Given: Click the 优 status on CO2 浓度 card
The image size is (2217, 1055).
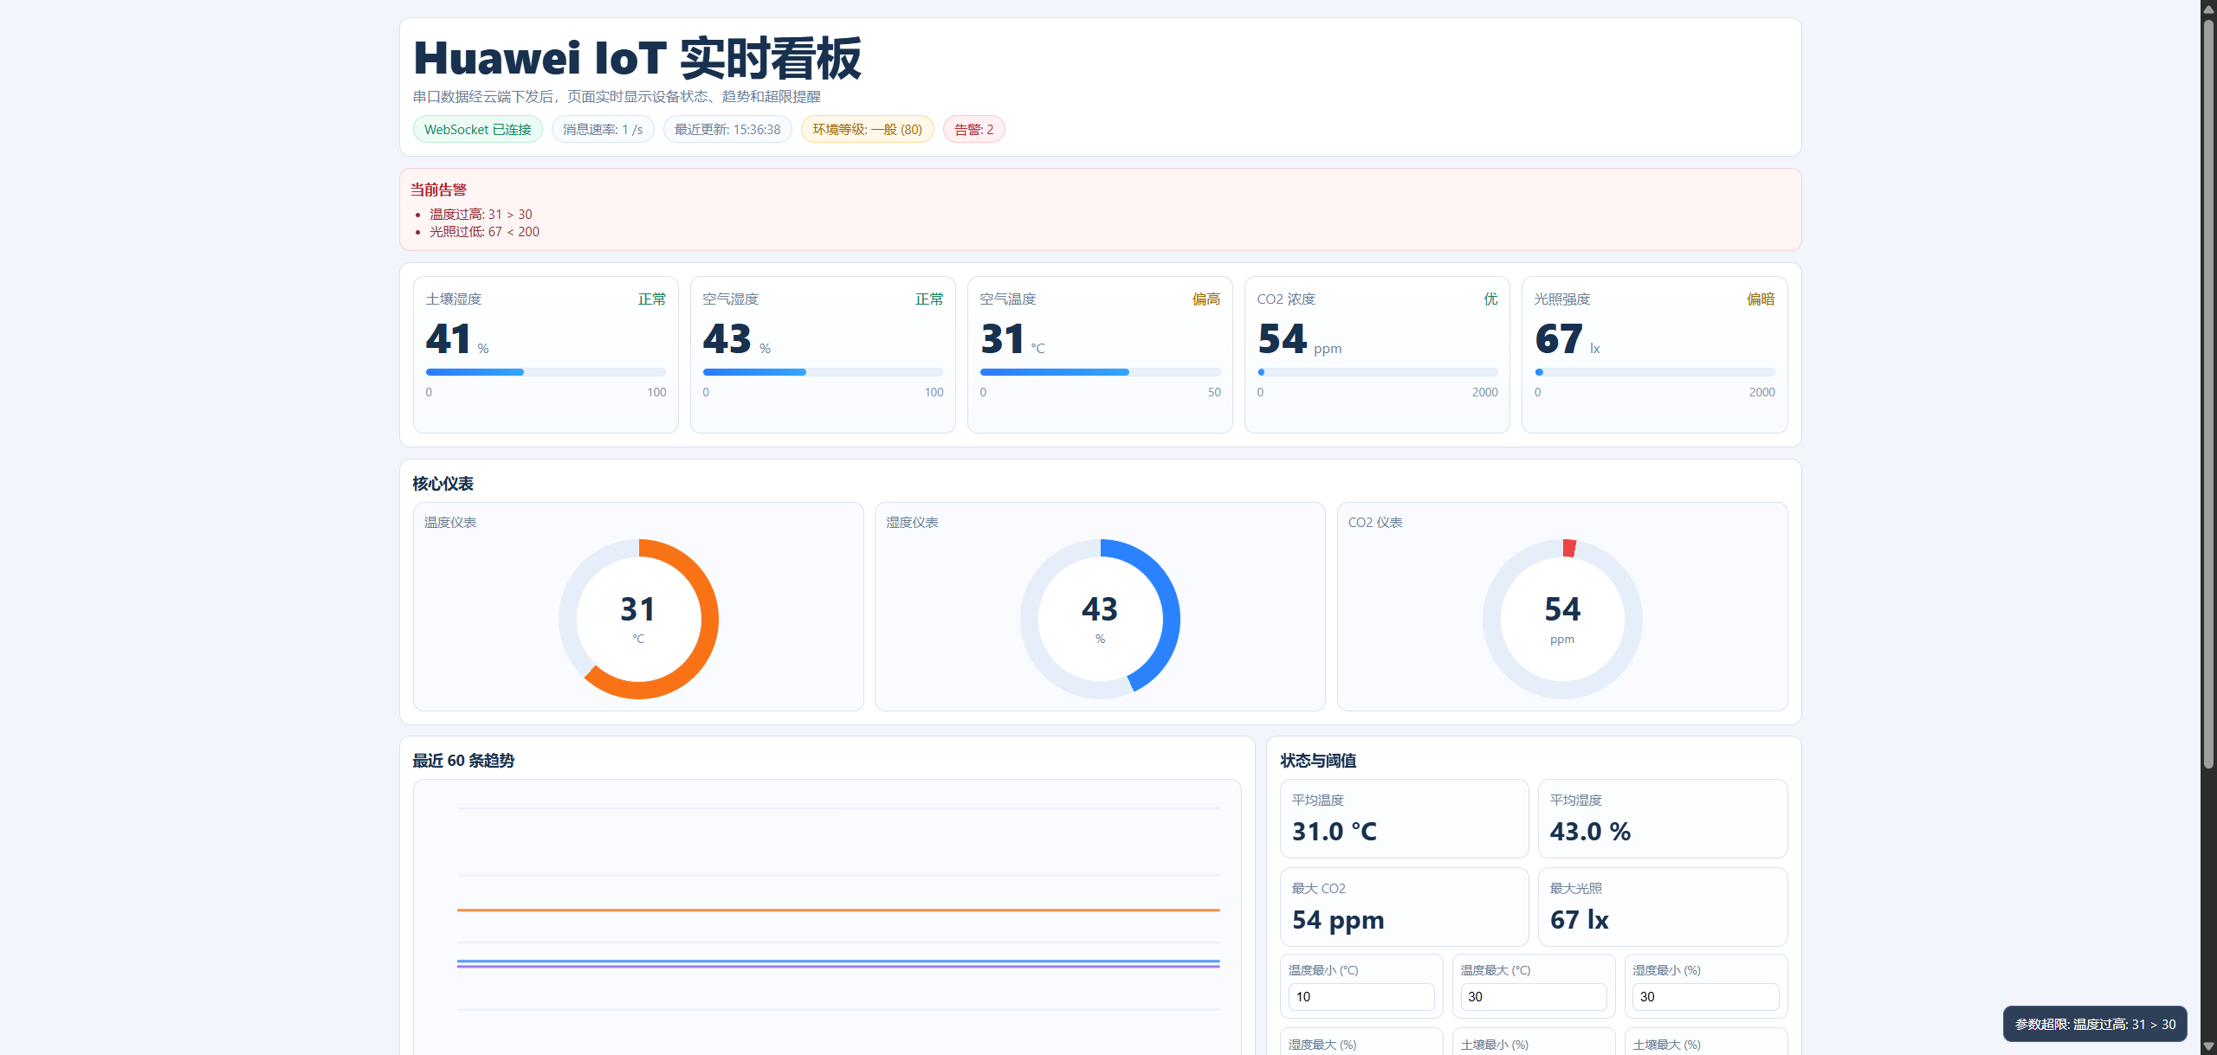Looking at the screenshot, I should point(1490,299).
